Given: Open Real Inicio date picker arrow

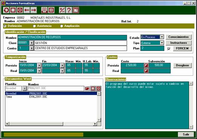Looking at the screenshot, I should tap(39, 71).
